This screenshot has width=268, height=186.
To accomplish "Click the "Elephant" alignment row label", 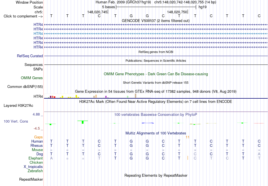I will pos(36,158).
